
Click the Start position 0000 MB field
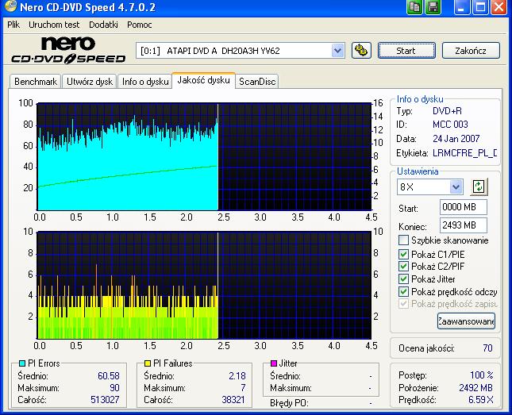tap(463, 207)
